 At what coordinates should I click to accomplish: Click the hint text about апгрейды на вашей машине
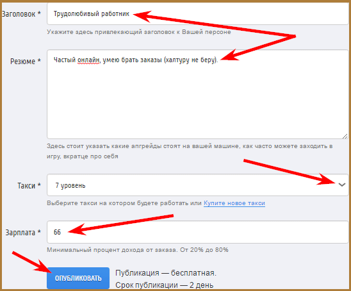[x=190, y=151]
